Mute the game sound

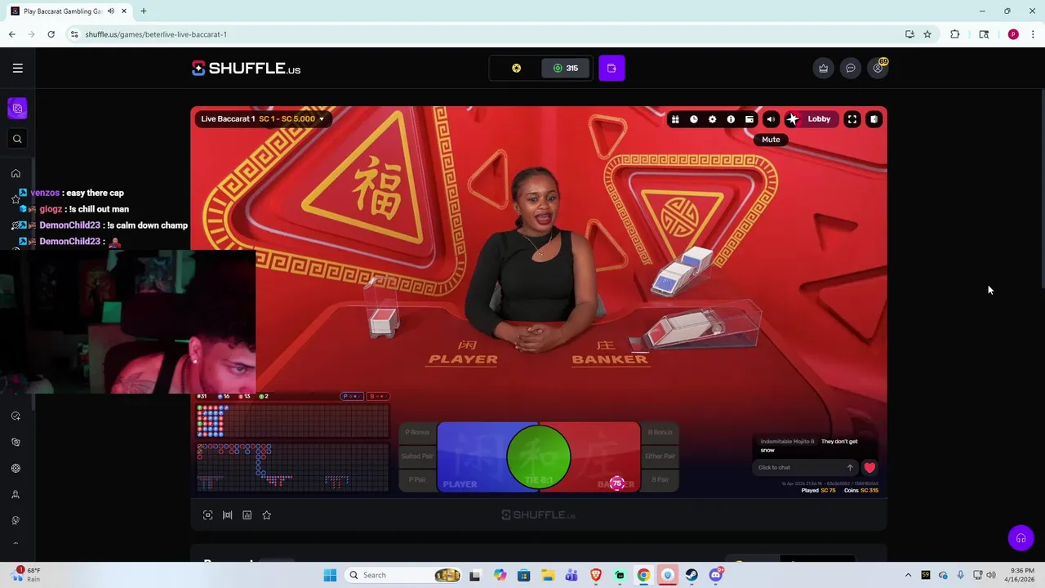pyautogui.click(x=771, y=119)
